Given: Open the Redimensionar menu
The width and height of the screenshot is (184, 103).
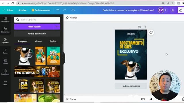Looking at the screenshot, I should pyautogui.click(x=41, y=10).
